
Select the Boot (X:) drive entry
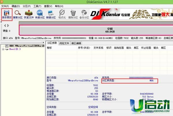(15, 49)
